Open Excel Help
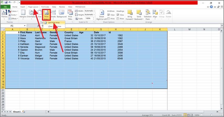Image resolution: width=224 pixels, height=117 pixels. (x=211, y=7)
